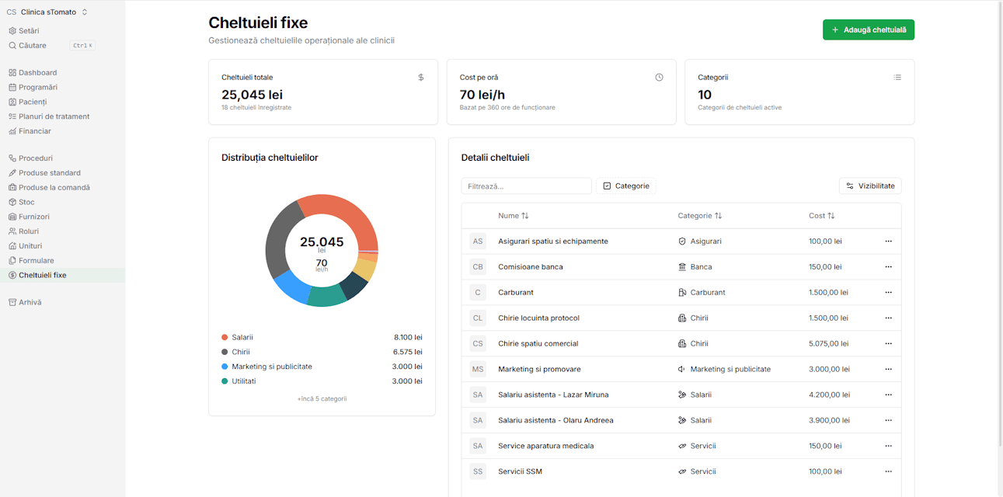This screenshot has width=1003, height=497.
Task: Open row actions for Carburant expense
Action: point(888,293)
